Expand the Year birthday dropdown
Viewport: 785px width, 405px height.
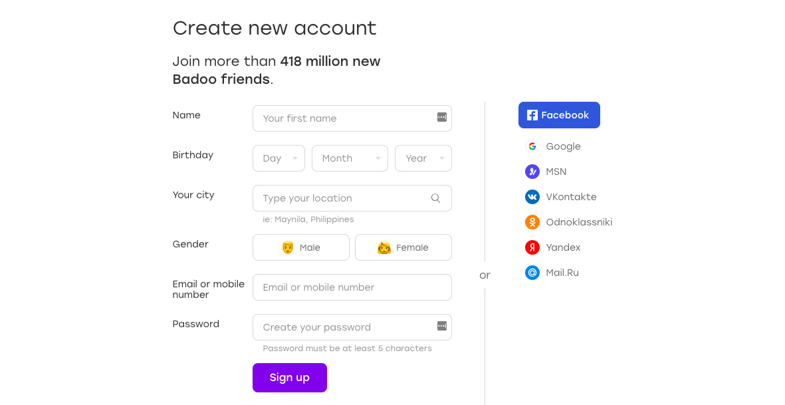point(423,158)
